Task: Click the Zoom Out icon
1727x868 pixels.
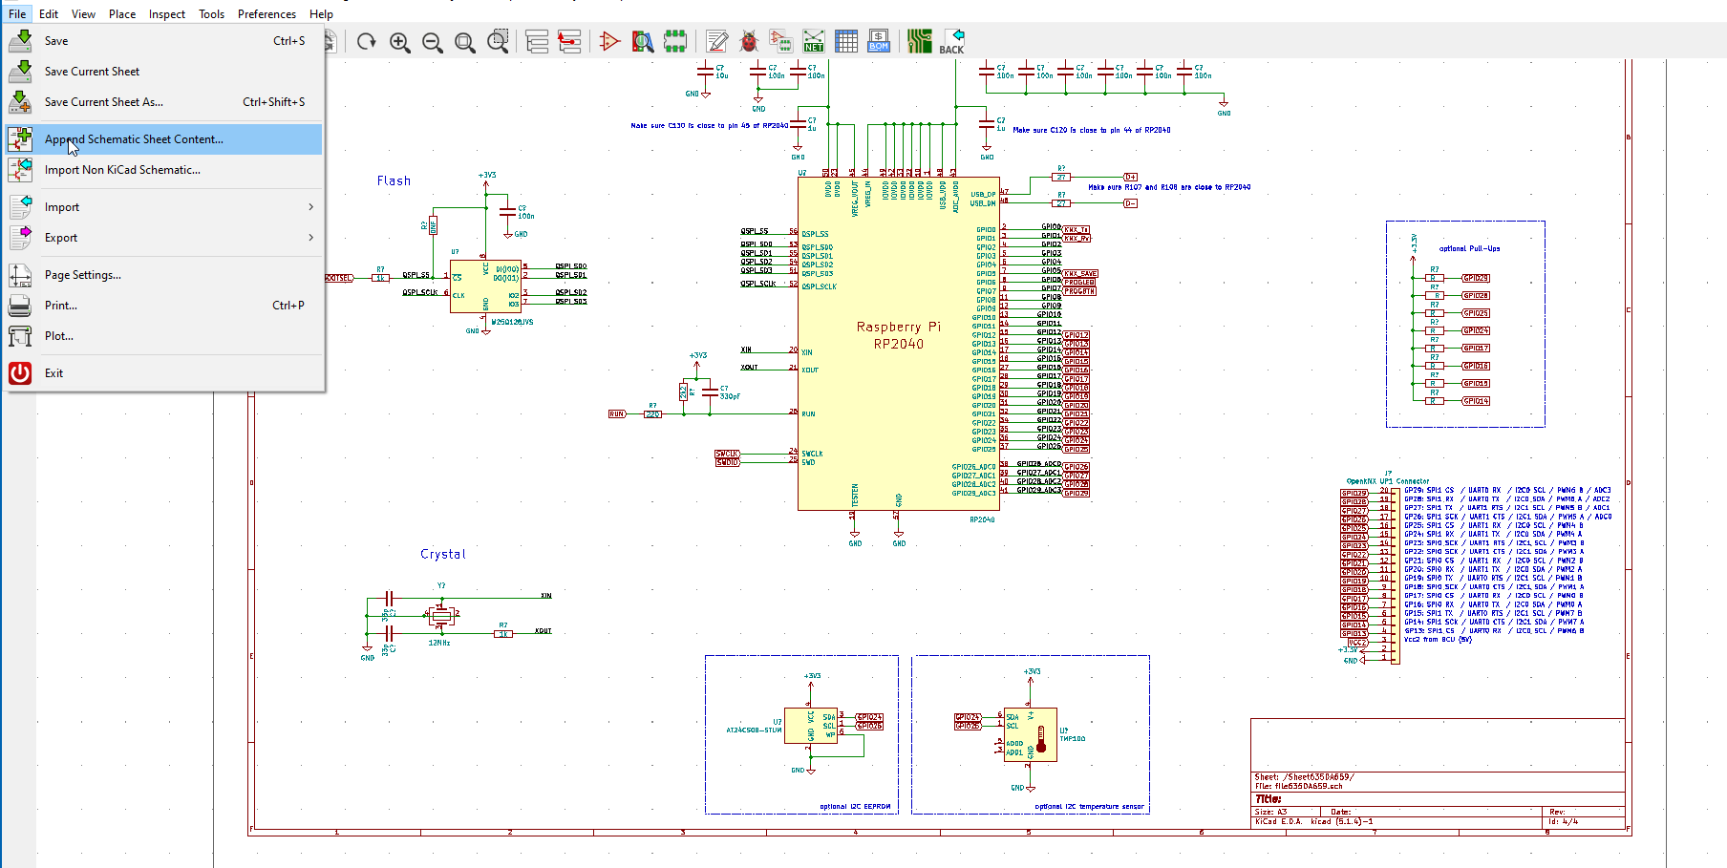Action: pos(433,41)
